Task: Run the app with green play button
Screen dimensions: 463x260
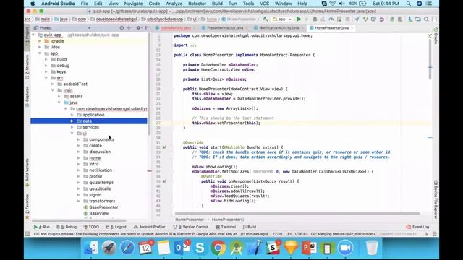Action: [299, 19]
